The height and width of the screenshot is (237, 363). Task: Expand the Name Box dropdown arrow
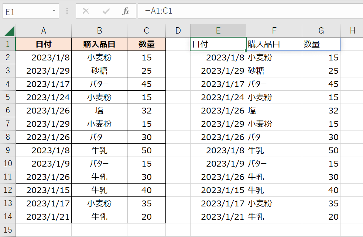point(54,11)
